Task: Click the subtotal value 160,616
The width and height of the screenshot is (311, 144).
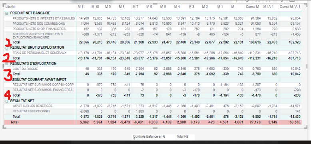Action: (x=255, y=42)
